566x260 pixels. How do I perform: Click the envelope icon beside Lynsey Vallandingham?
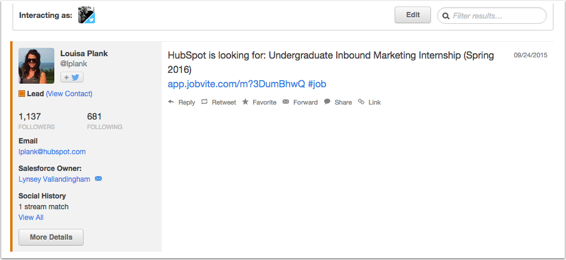coord(98,179)
